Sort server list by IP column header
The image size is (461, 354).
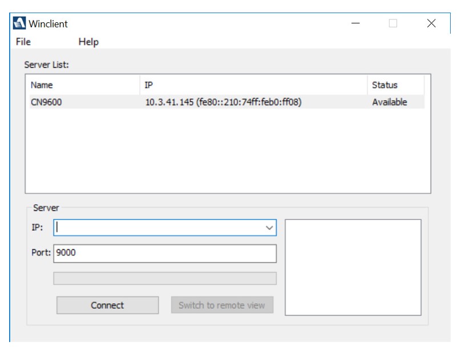pos(254,85)
